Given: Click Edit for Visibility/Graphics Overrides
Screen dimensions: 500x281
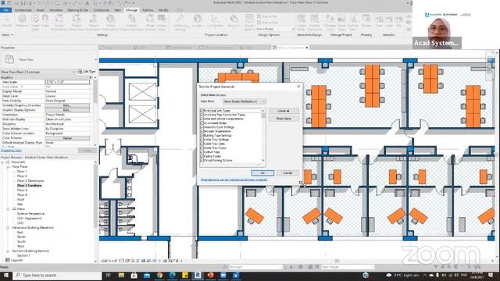Looking at the screenshot, I should click(x=67, y=105).
